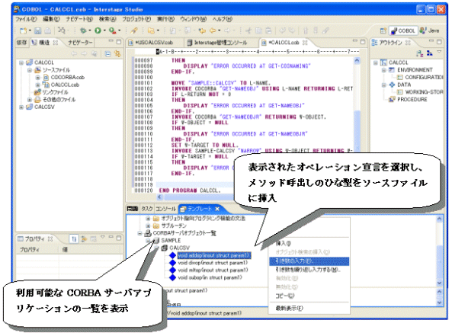
Task: Choose 引き数の入力 in context menu
Action: pos(309,261)
